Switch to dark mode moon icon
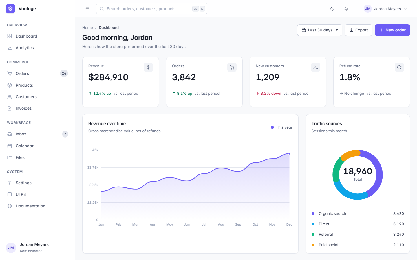 [332, 9]
